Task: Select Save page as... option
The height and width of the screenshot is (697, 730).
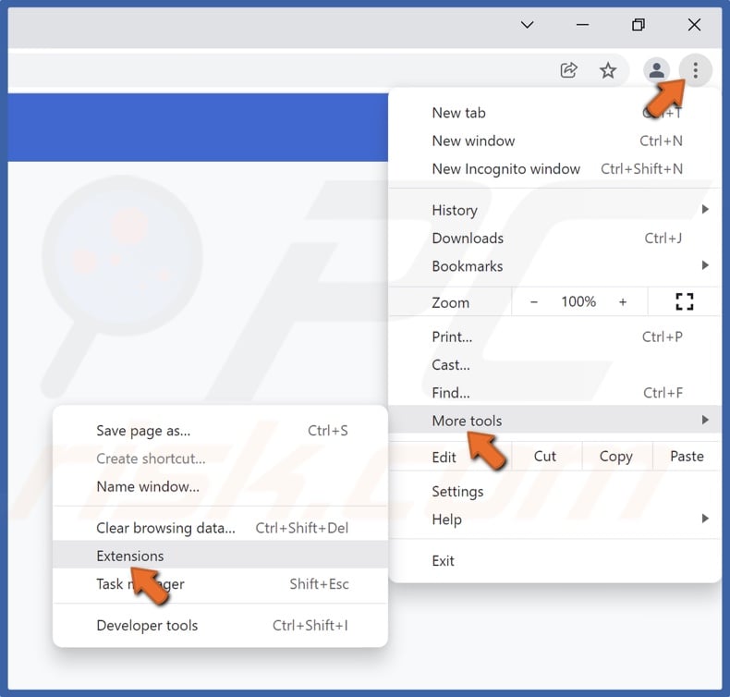Action: [x=220, y=431]
